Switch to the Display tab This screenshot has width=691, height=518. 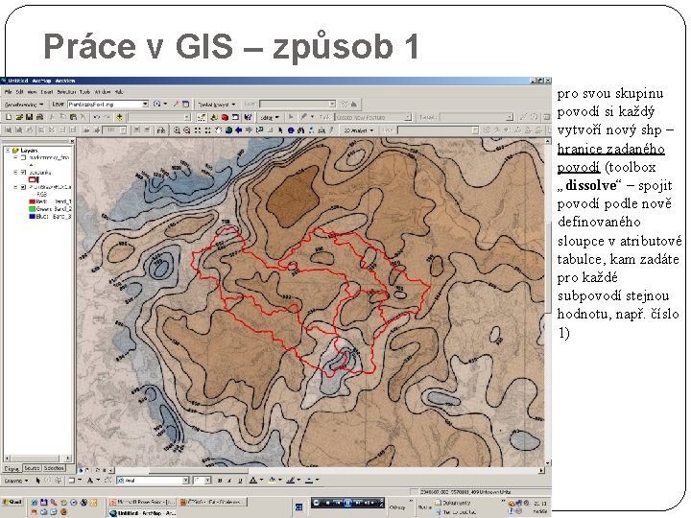[x=12, y=469]
